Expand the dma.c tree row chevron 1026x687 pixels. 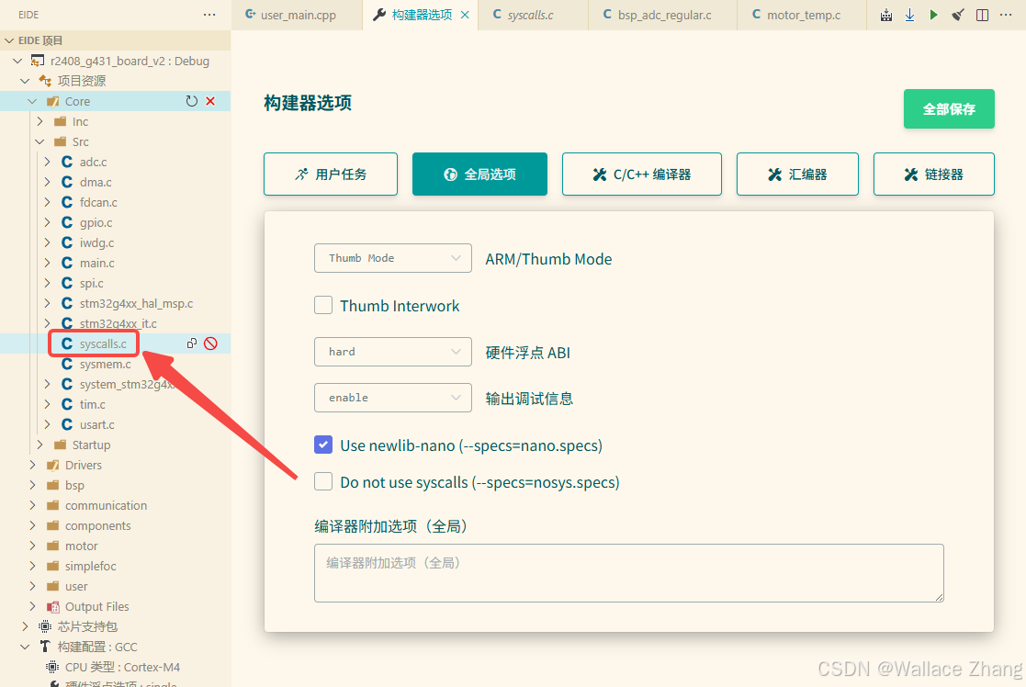(x=47, y=182)
